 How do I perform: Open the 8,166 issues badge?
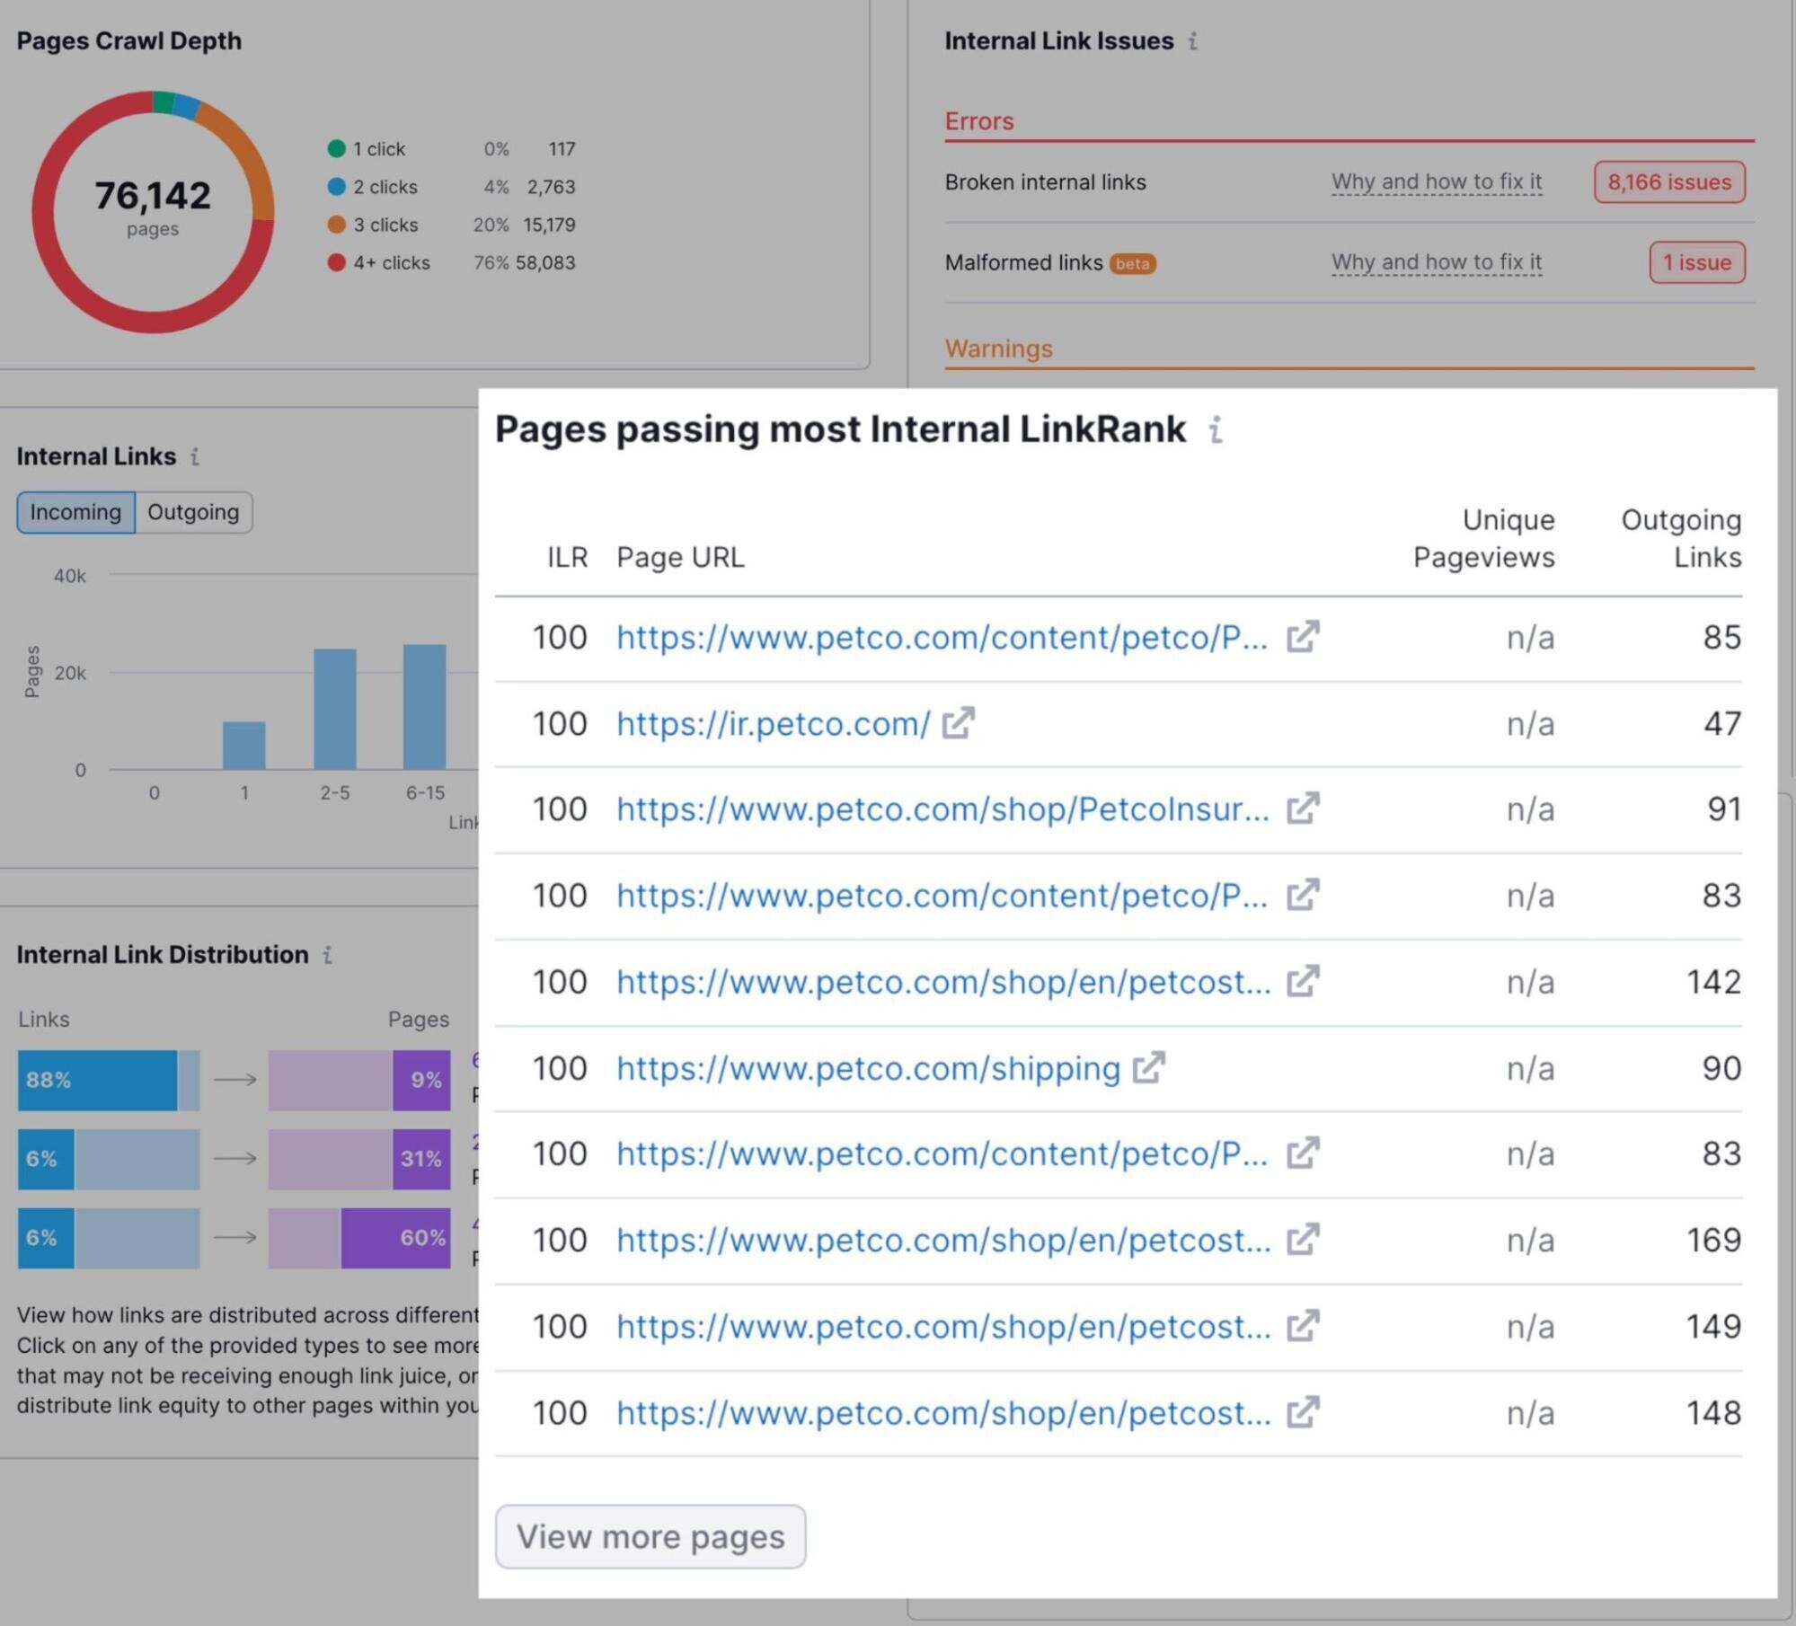tap(1668, 182)
